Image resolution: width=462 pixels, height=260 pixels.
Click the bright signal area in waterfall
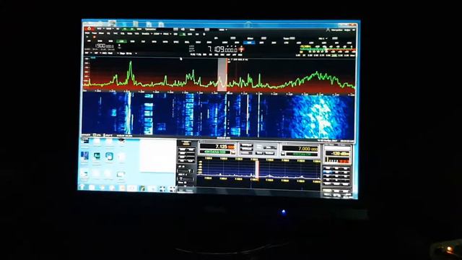[x=321, y=116]
